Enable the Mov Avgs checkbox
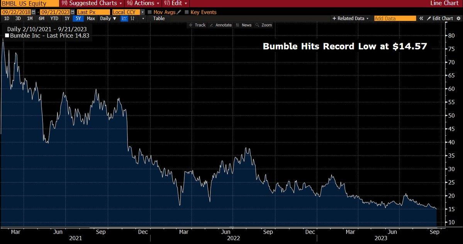This screenshot has width=463, height=244. tap(150, 12)
